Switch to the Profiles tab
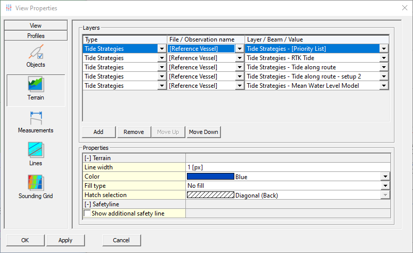Screen dimensions: 413x253 pyautogui.click(x=36, y=36)
